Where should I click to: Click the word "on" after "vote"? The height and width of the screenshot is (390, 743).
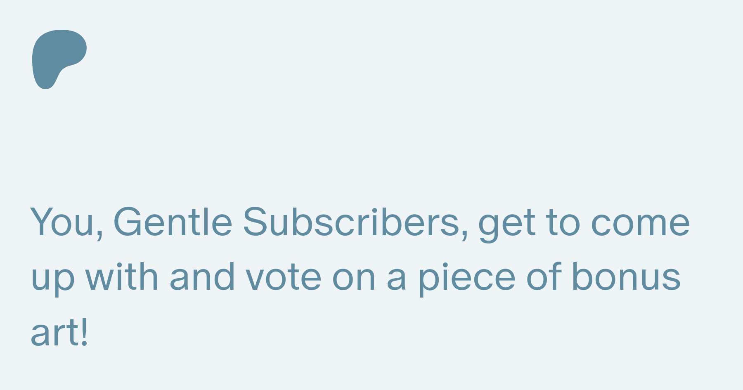coord(354,279)
